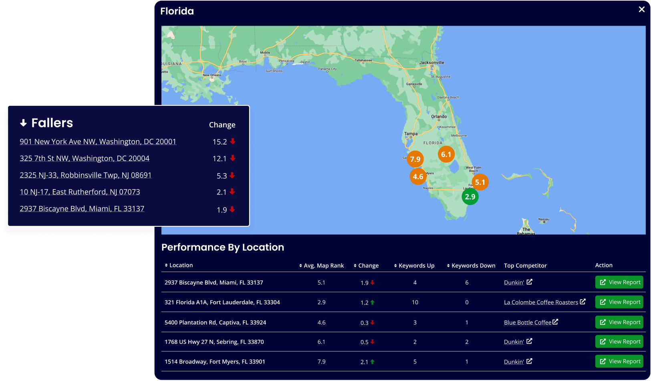Select the 6.1 orange map marker
Image resolution: width=651 pixels, height=381 pixels.
(446, 154)
